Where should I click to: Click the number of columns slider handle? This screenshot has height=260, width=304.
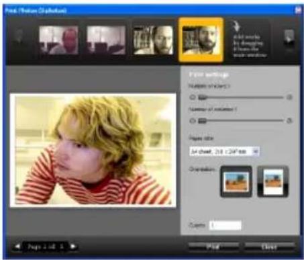[x=202, y=121]
